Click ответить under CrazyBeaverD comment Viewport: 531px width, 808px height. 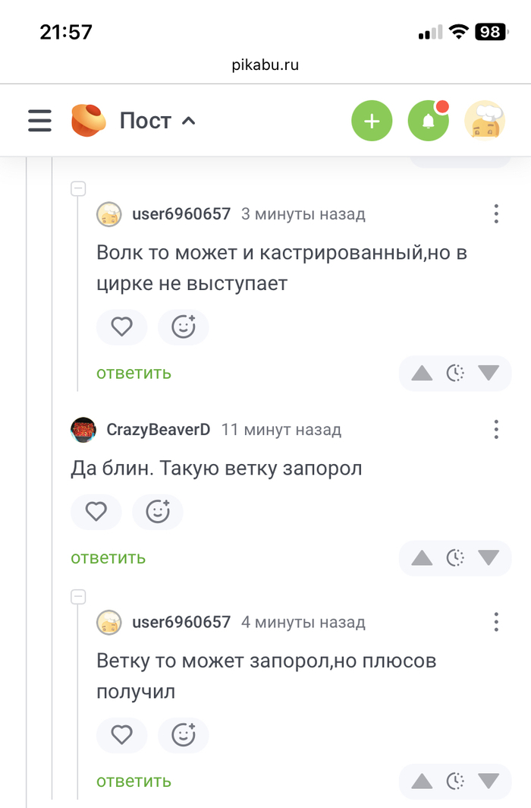click(108, 558)
